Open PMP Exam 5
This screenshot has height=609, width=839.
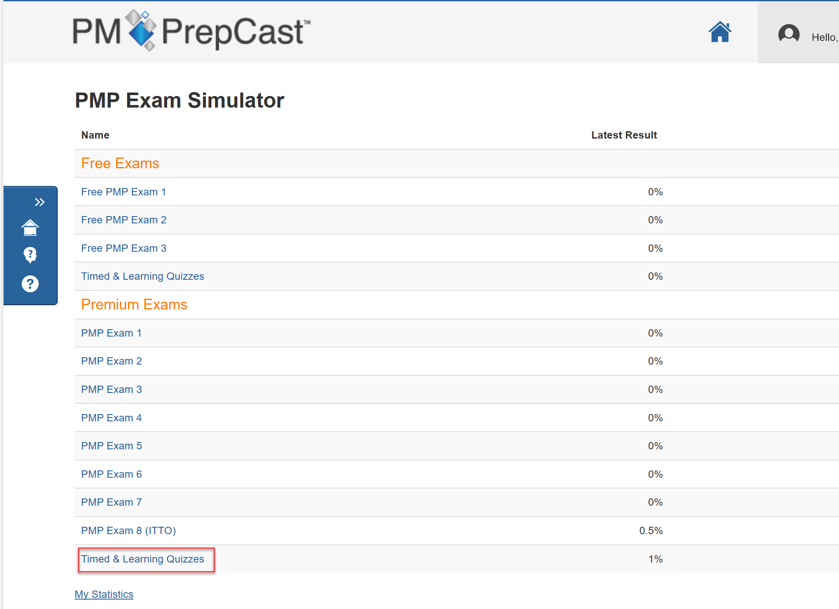(111, 446)
